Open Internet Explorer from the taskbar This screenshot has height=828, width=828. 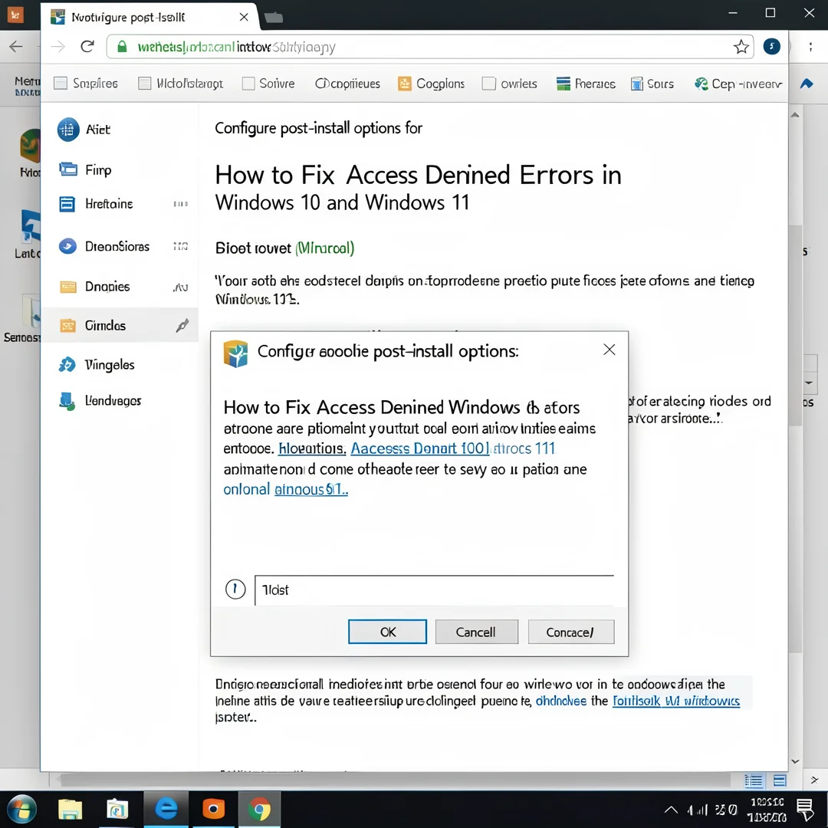[x=166, y=809]
